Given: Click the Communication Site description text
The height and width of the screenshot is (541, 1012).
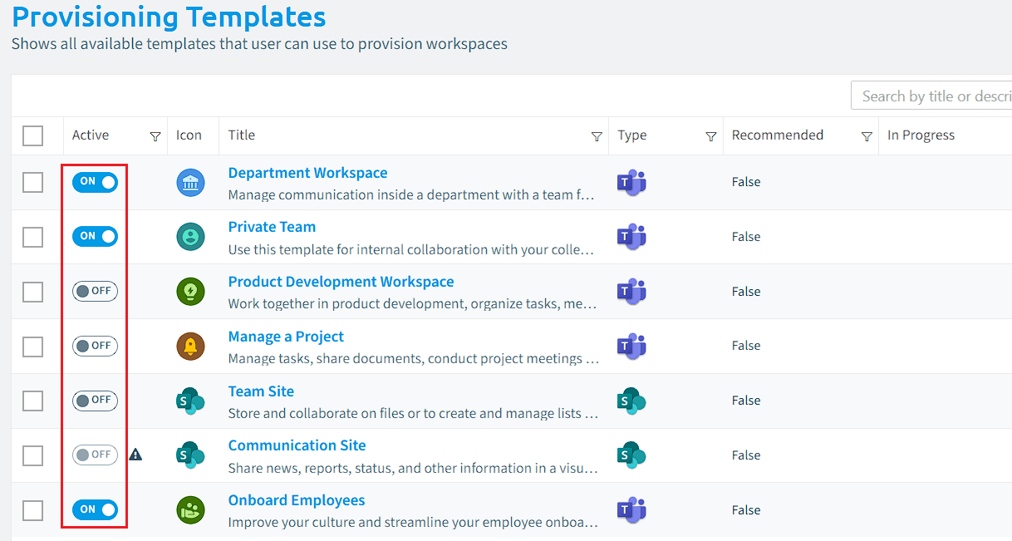Looking at the screenshot, I should pos(413,468).
